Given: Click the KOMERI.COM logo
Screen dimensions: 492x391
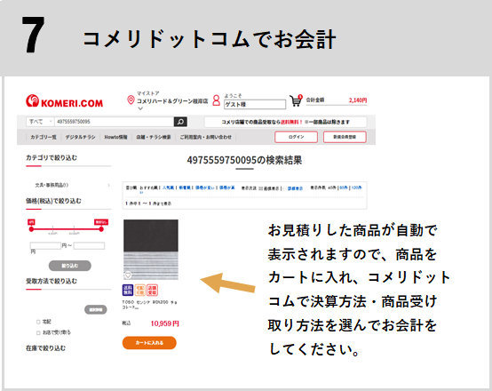Looking at the screenshot, I should (x=64, y=101).
